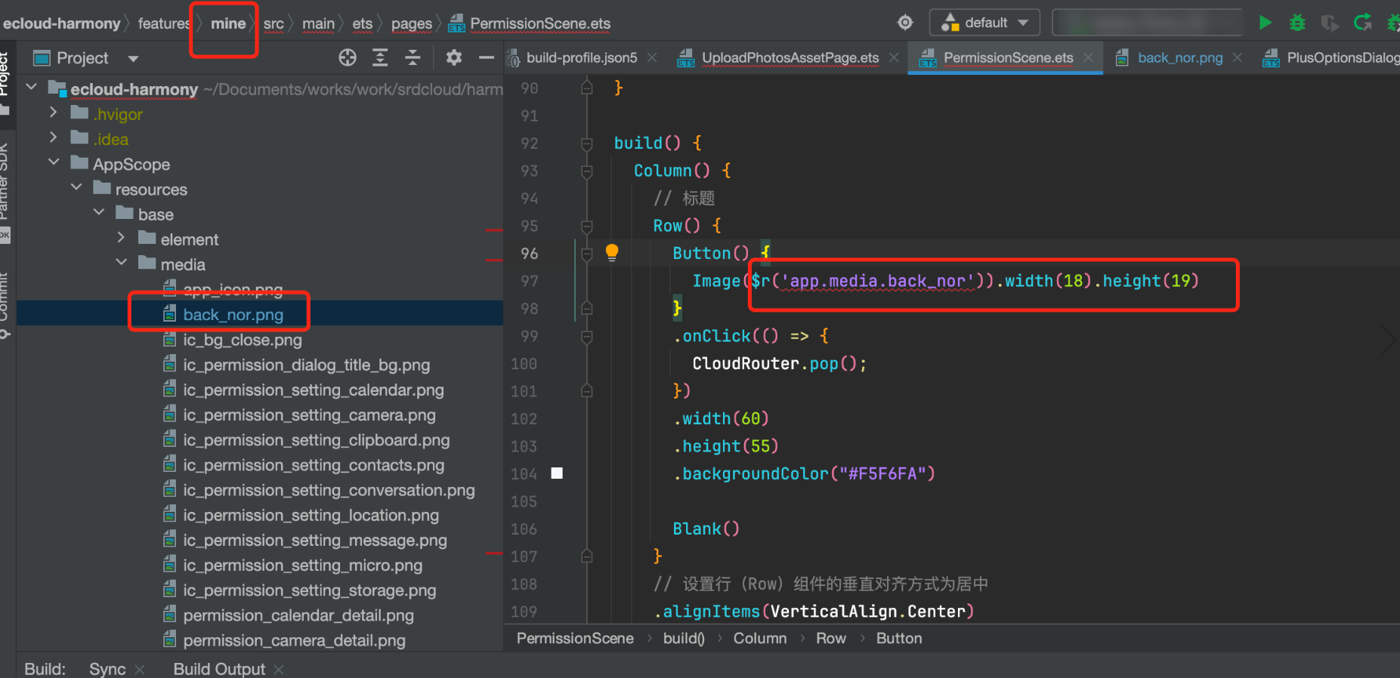
Task: Switch to back_nor.png tab
Action: [x=1180, y=57]
